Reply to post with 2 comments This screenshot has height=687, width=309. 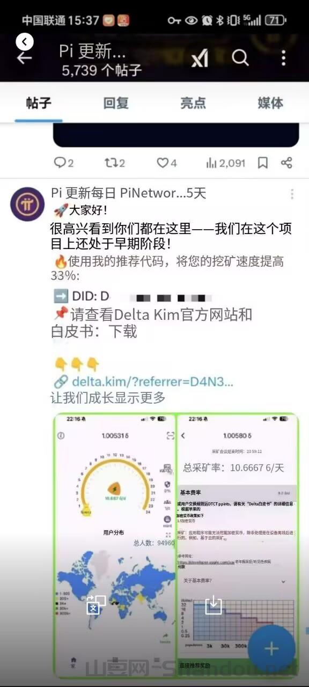[x=64, y=163]
